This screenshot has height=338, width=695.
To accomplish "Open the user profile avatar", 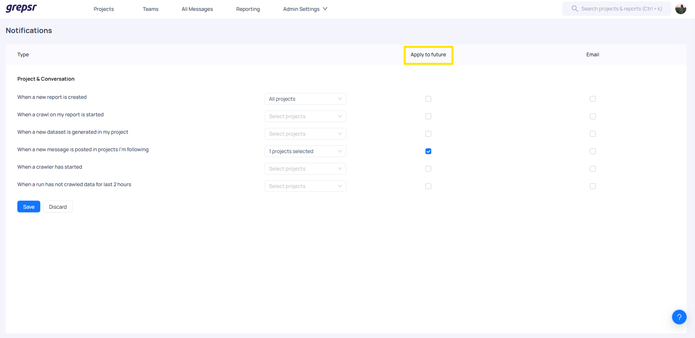I will pyautogui.click(x=680, y=9).
